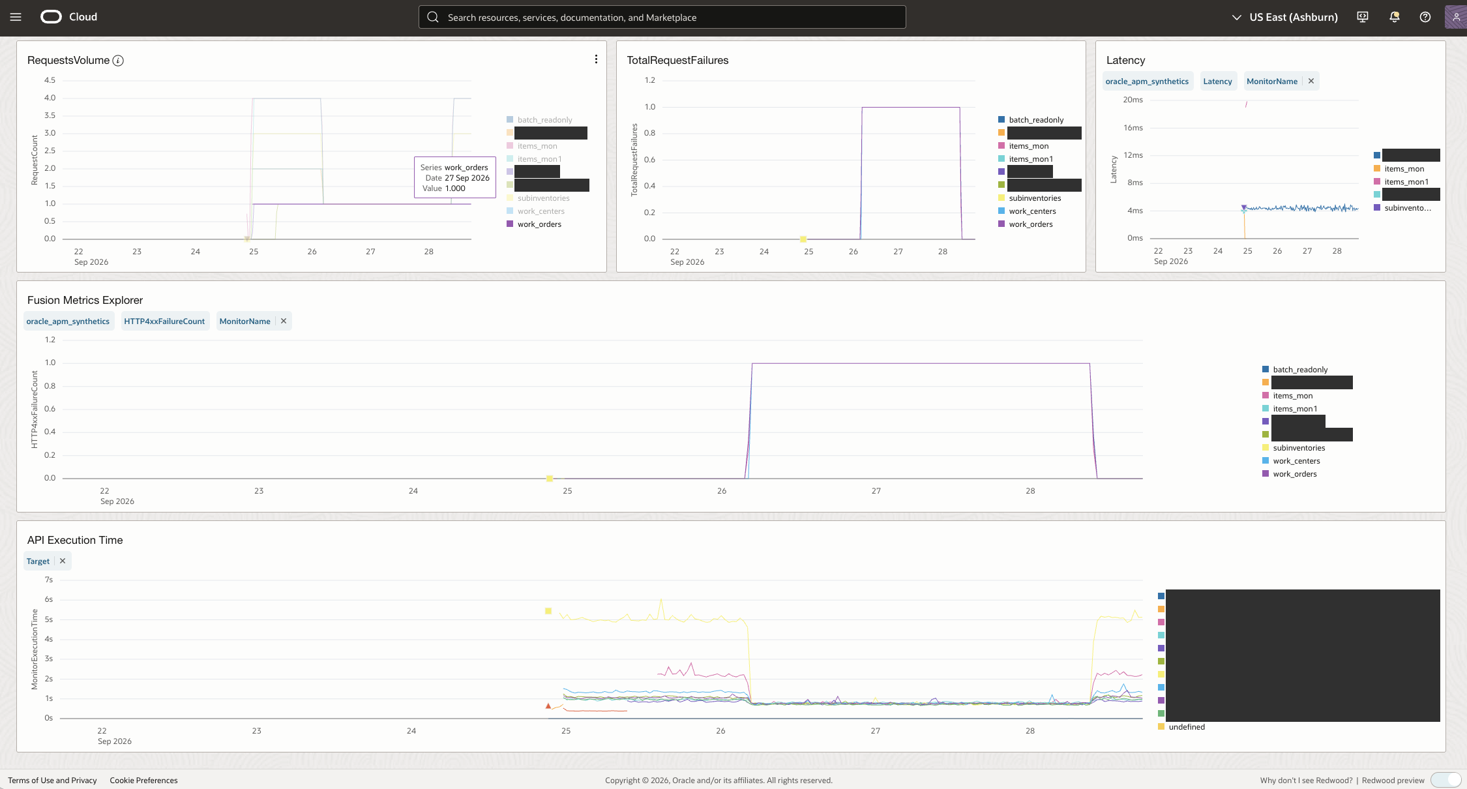
Task: Toggle the Redwood preview switch
Action: pyautogui.click(x=1445, y=780)
